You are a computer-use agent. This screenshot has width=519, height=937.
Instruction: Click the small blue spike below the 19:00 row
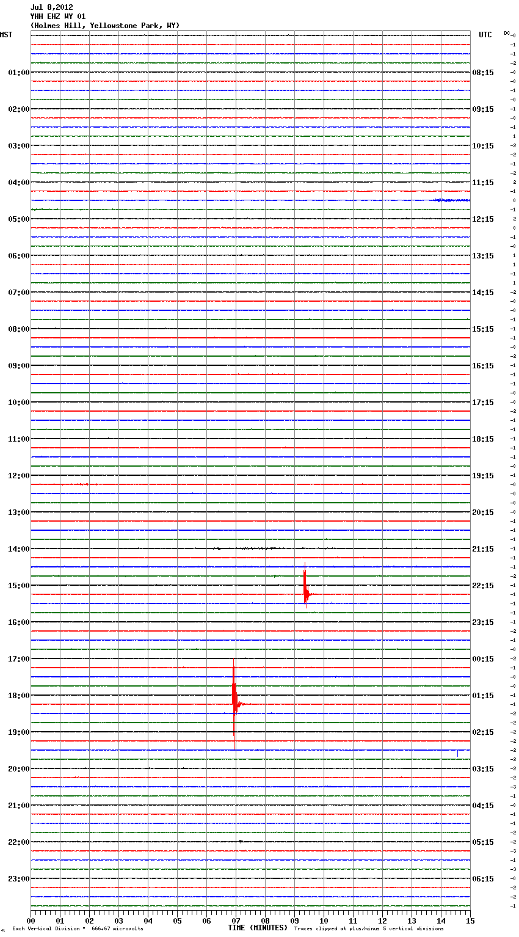457,753
